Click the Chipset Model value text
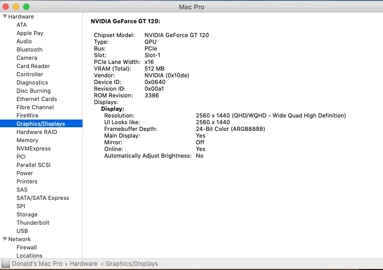 (177, 35)
